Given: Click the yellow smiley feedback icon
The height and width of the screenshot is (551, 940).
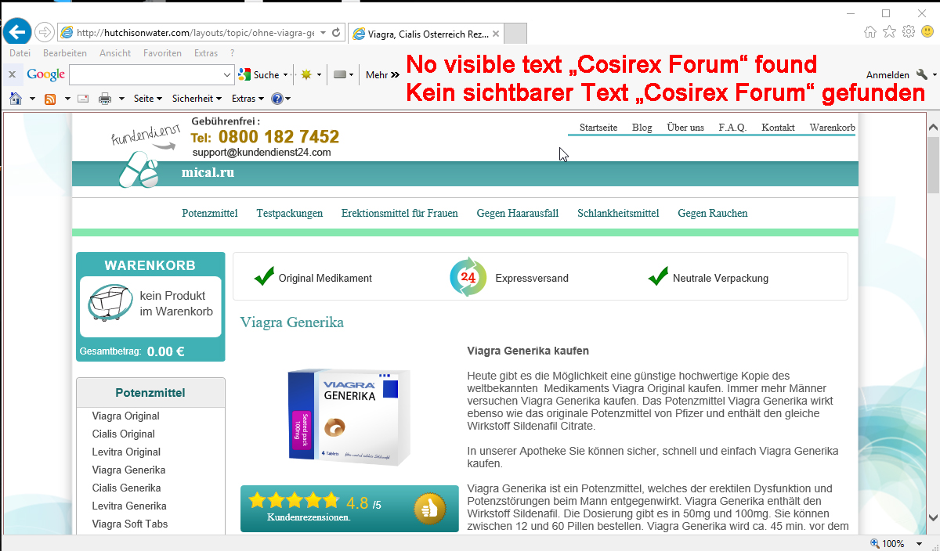Looking at the screenshot, I should pyautogui.click(x=927, y=32).
